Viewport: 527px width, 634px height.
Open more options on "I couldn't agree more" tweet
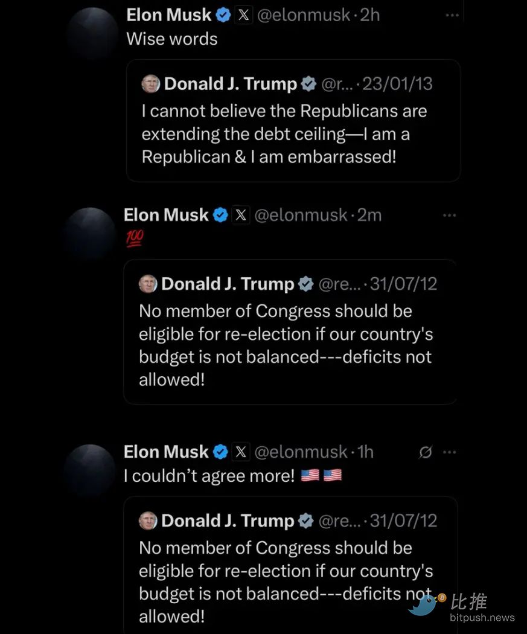point(449,452)
